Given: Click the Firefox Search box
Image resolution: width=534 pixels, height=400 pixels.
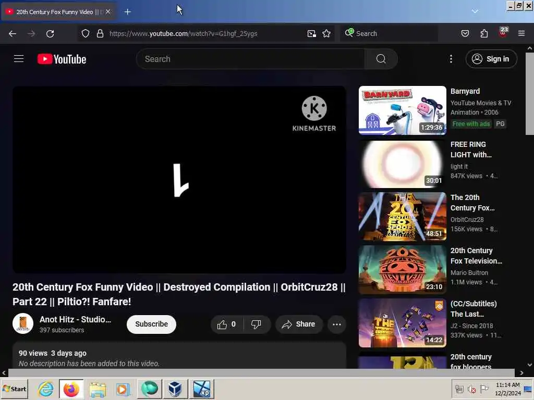Looking at the screenshot, I should pyautogui.click(x=389, y=33).
